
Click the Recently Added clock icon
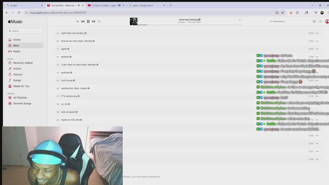(10, 63)
